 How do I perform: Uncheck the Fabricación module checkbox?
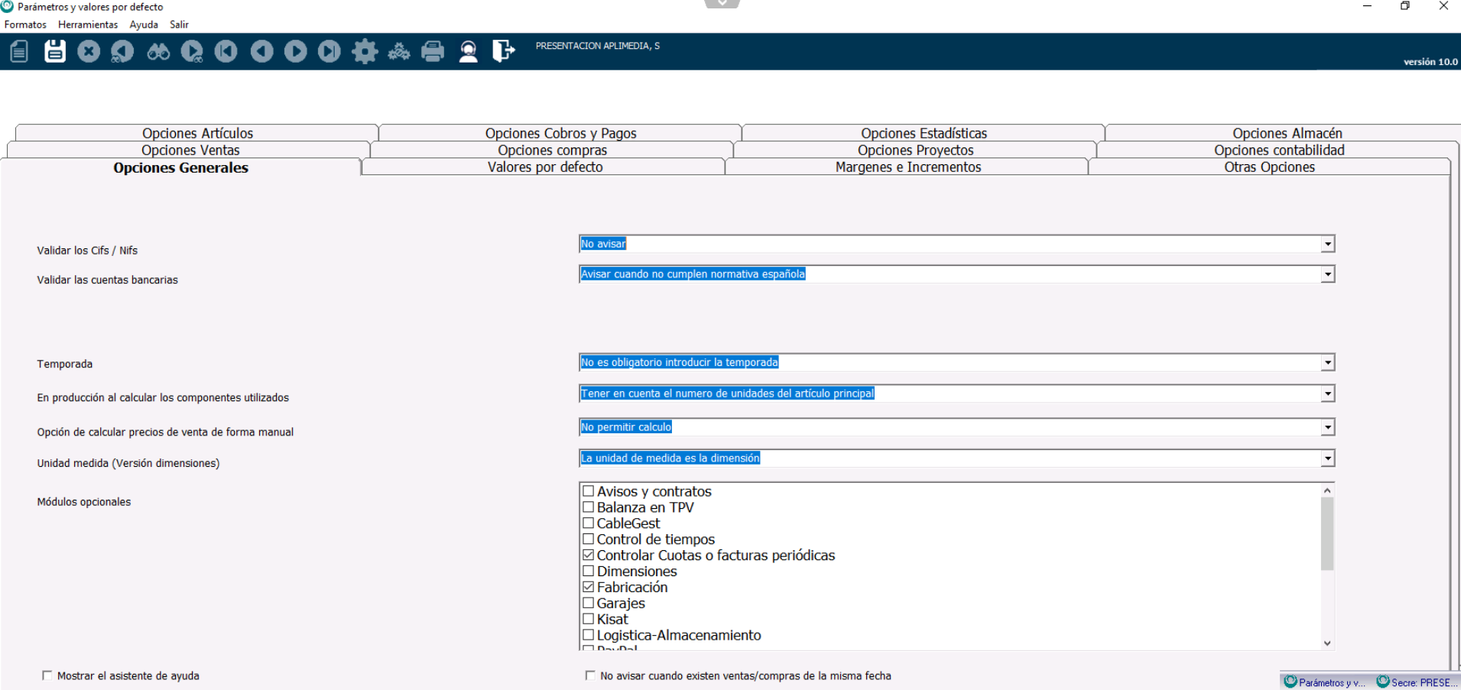pyautogui.click(x=589, y=587)
